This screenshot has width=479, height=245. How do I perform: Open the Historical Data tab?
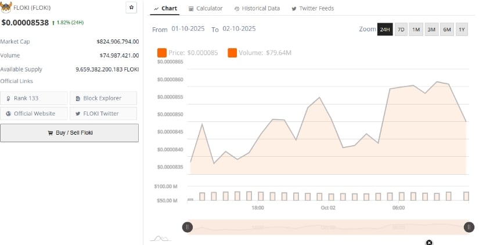pos(257,9)
